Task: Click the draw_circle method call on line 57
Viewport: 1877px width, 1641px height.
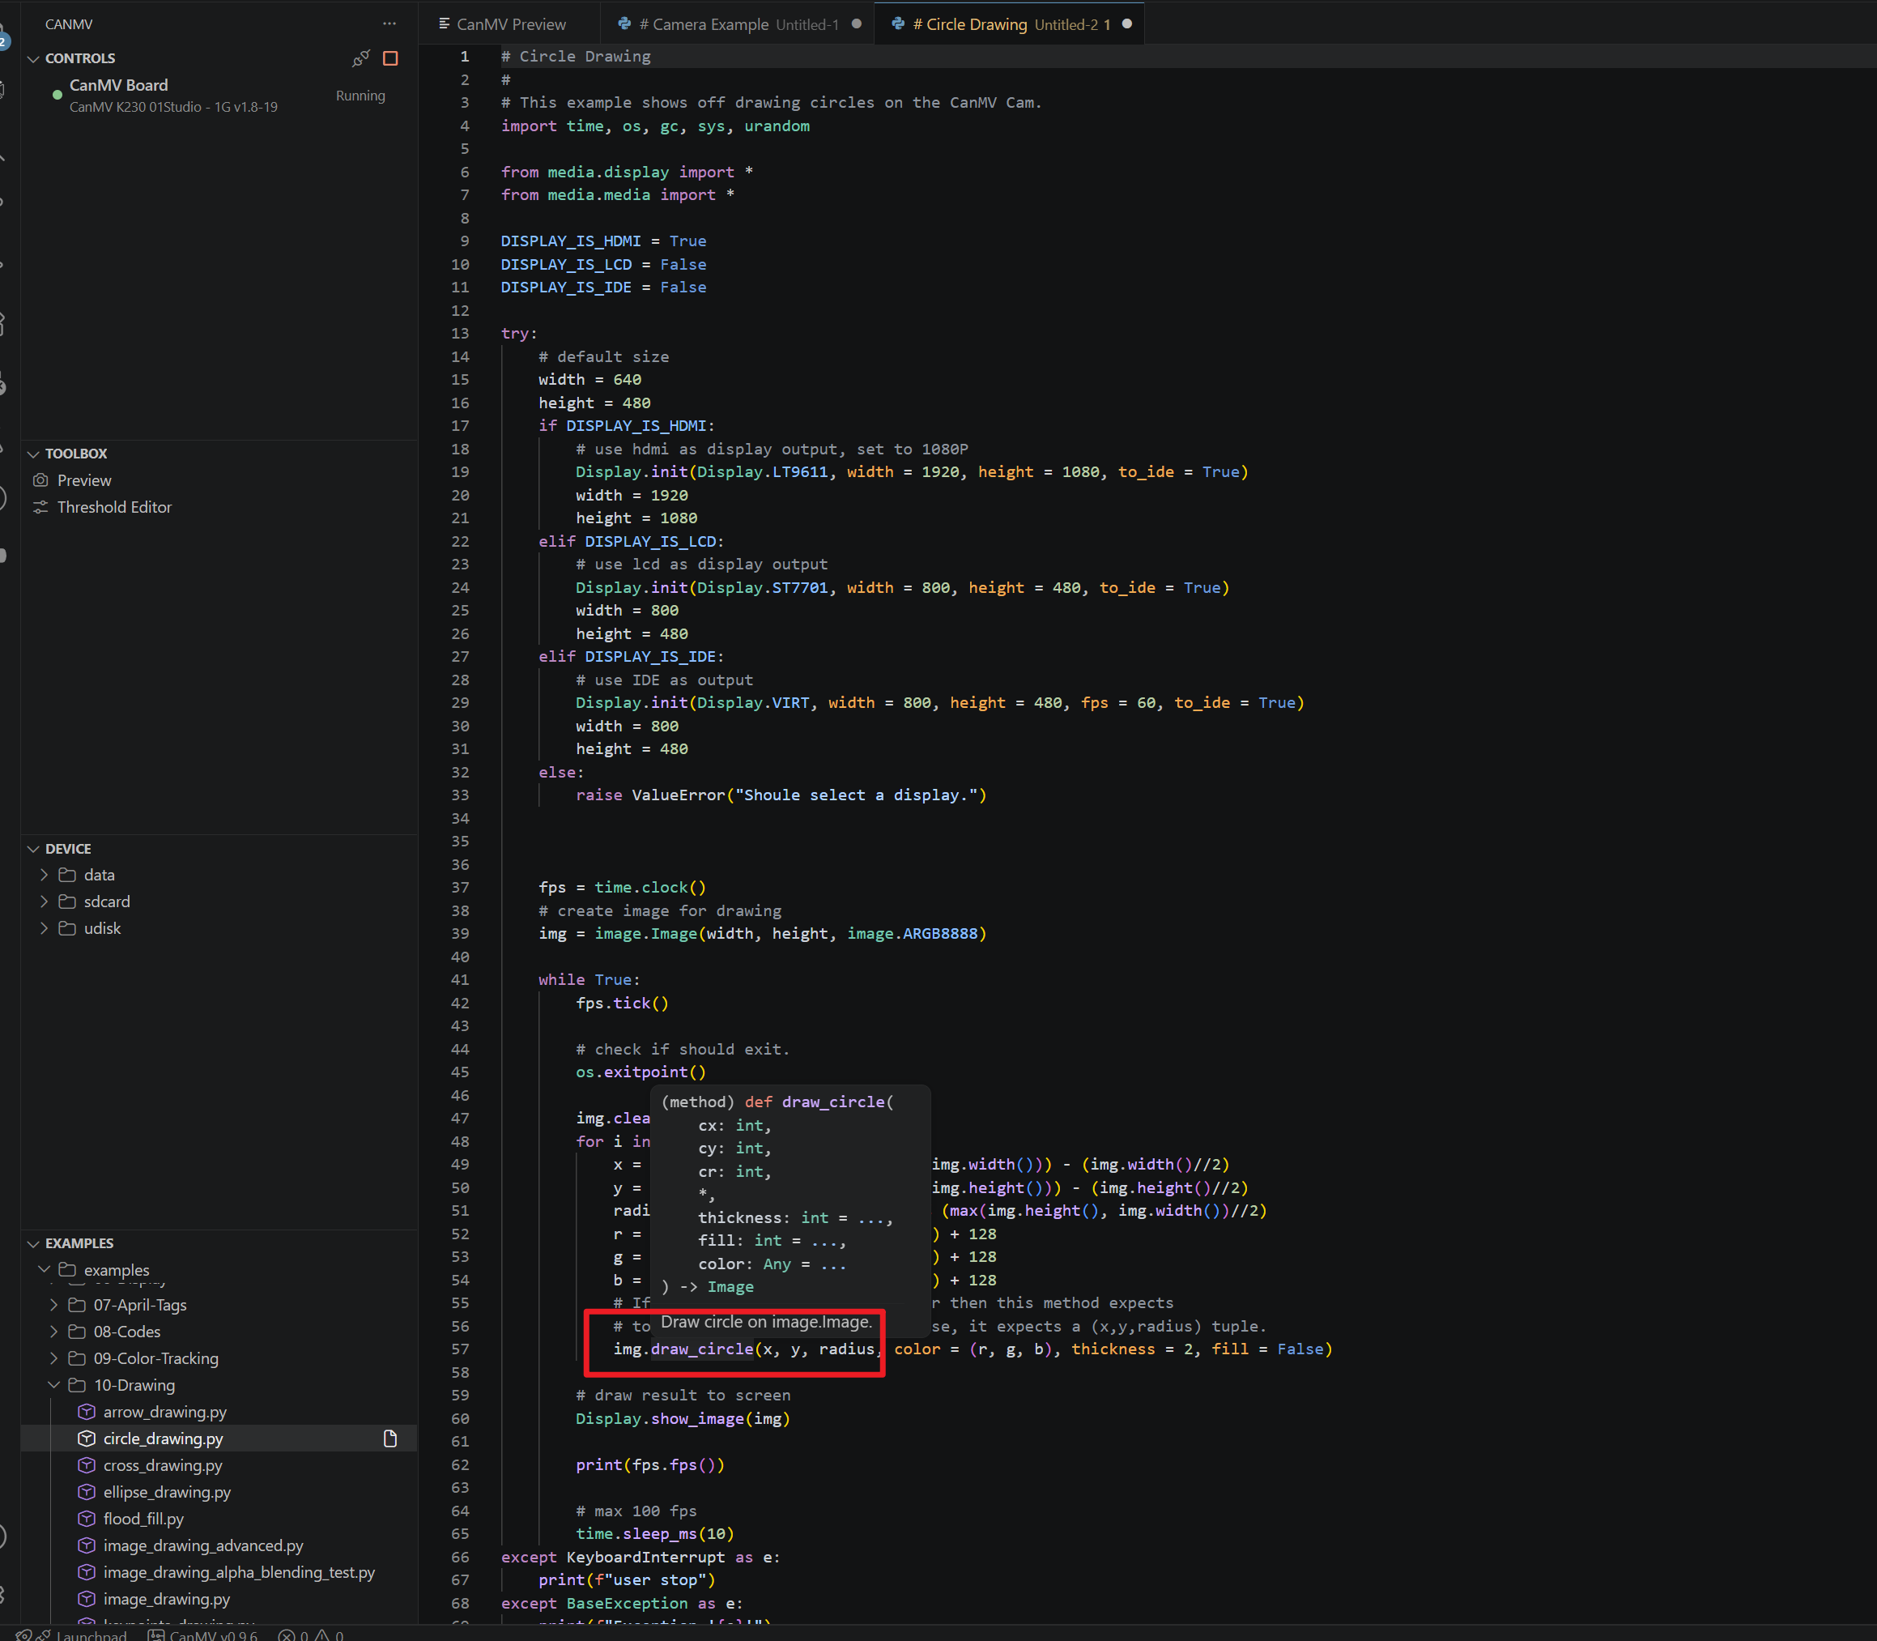Action: tap(702, 1349)
